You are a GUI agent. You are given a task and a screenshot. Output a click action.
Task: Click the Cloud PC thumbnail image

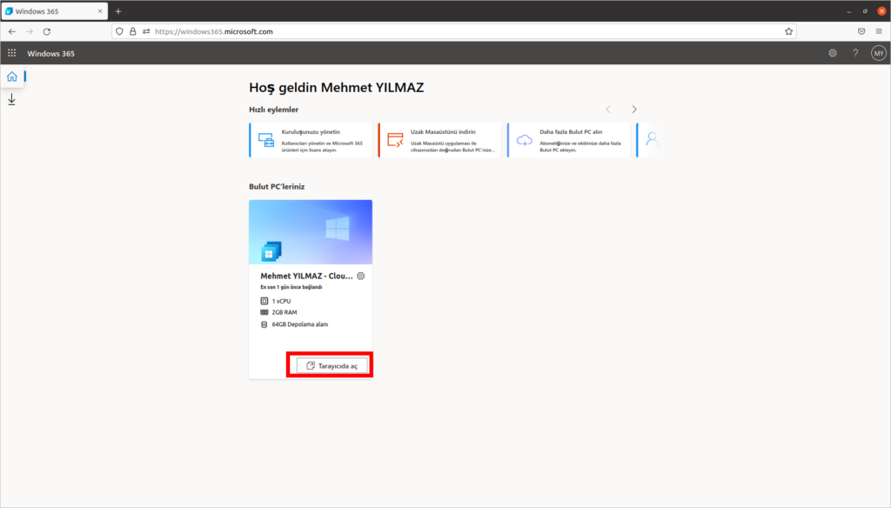coord(311,232)
